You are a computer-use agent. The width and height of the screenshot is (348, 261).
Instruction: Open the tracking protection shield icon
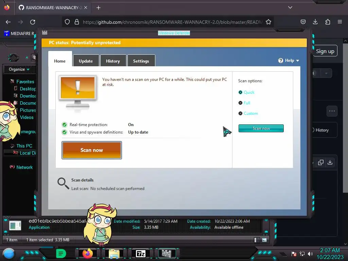[x=67, y=22]
